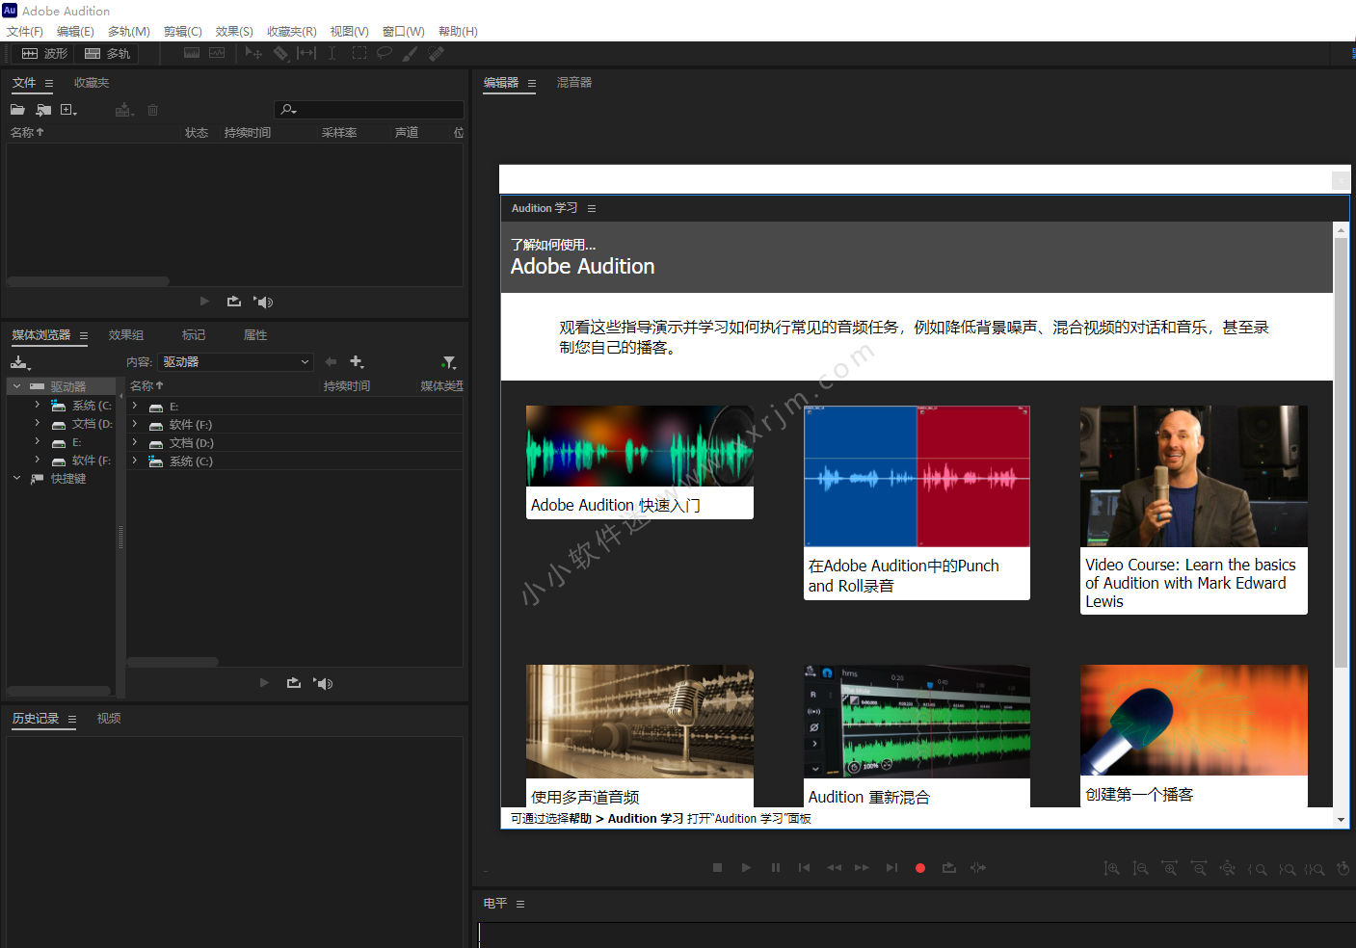Switch to the 标记 tab

pos(194,335)
